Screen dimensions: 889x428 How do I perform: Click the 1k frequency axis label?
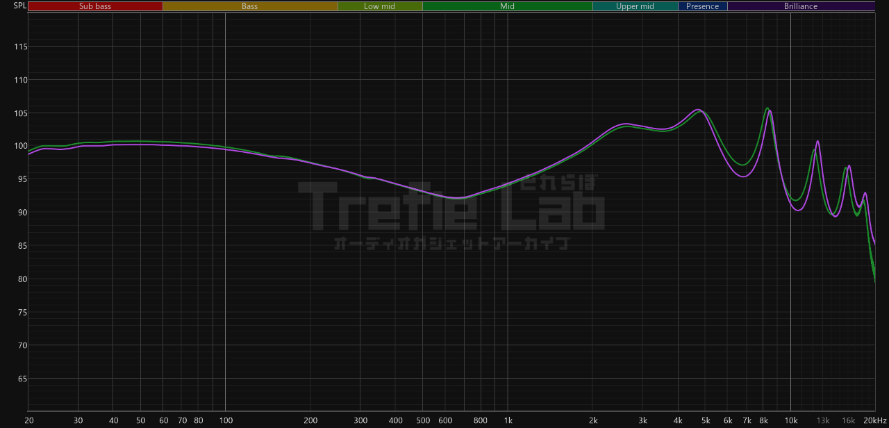(508, 420)
